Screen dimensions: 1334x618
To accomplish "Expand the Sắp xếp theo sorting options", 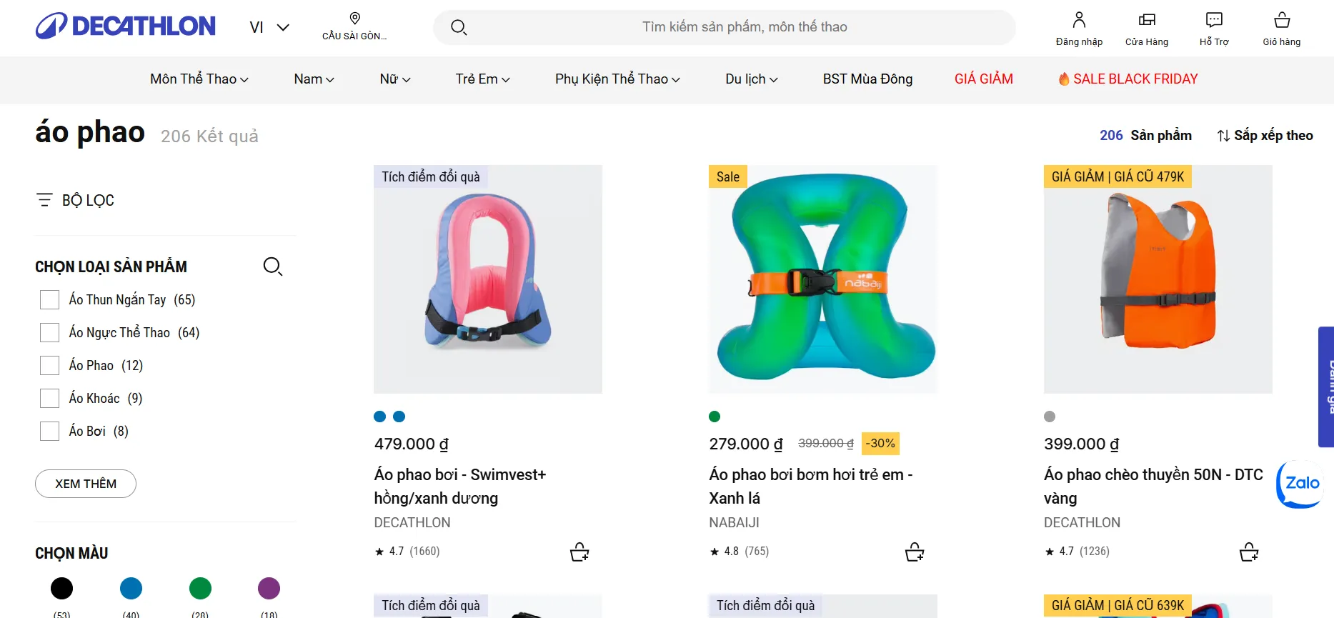I will (1265, 135).
